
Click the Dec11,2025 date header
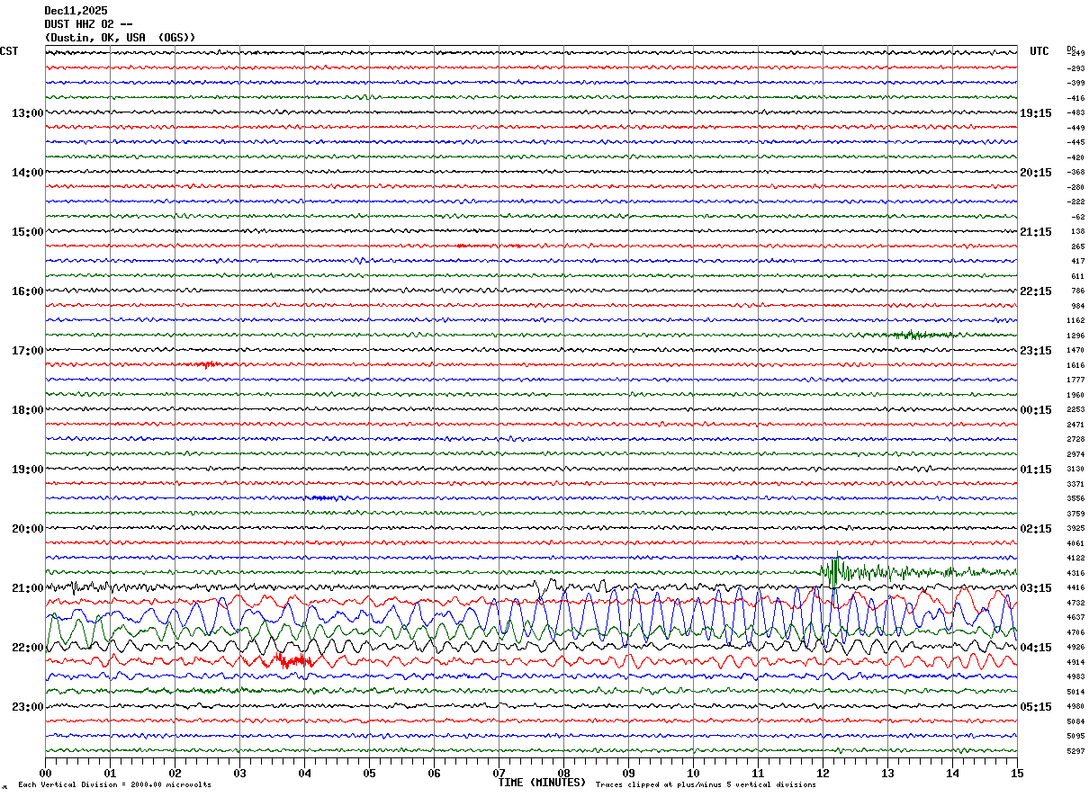pyautogui.click(x=76, y=11)
